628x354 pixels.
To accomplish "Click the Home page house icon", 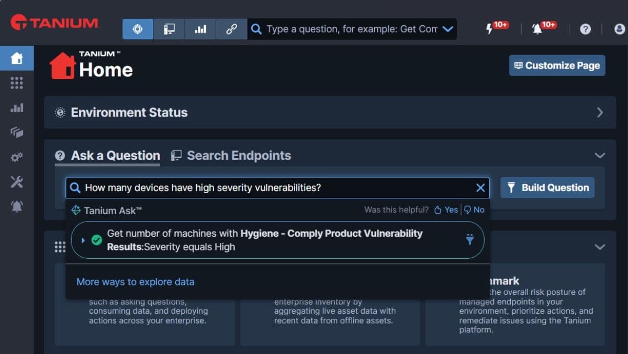I will 63,65.
